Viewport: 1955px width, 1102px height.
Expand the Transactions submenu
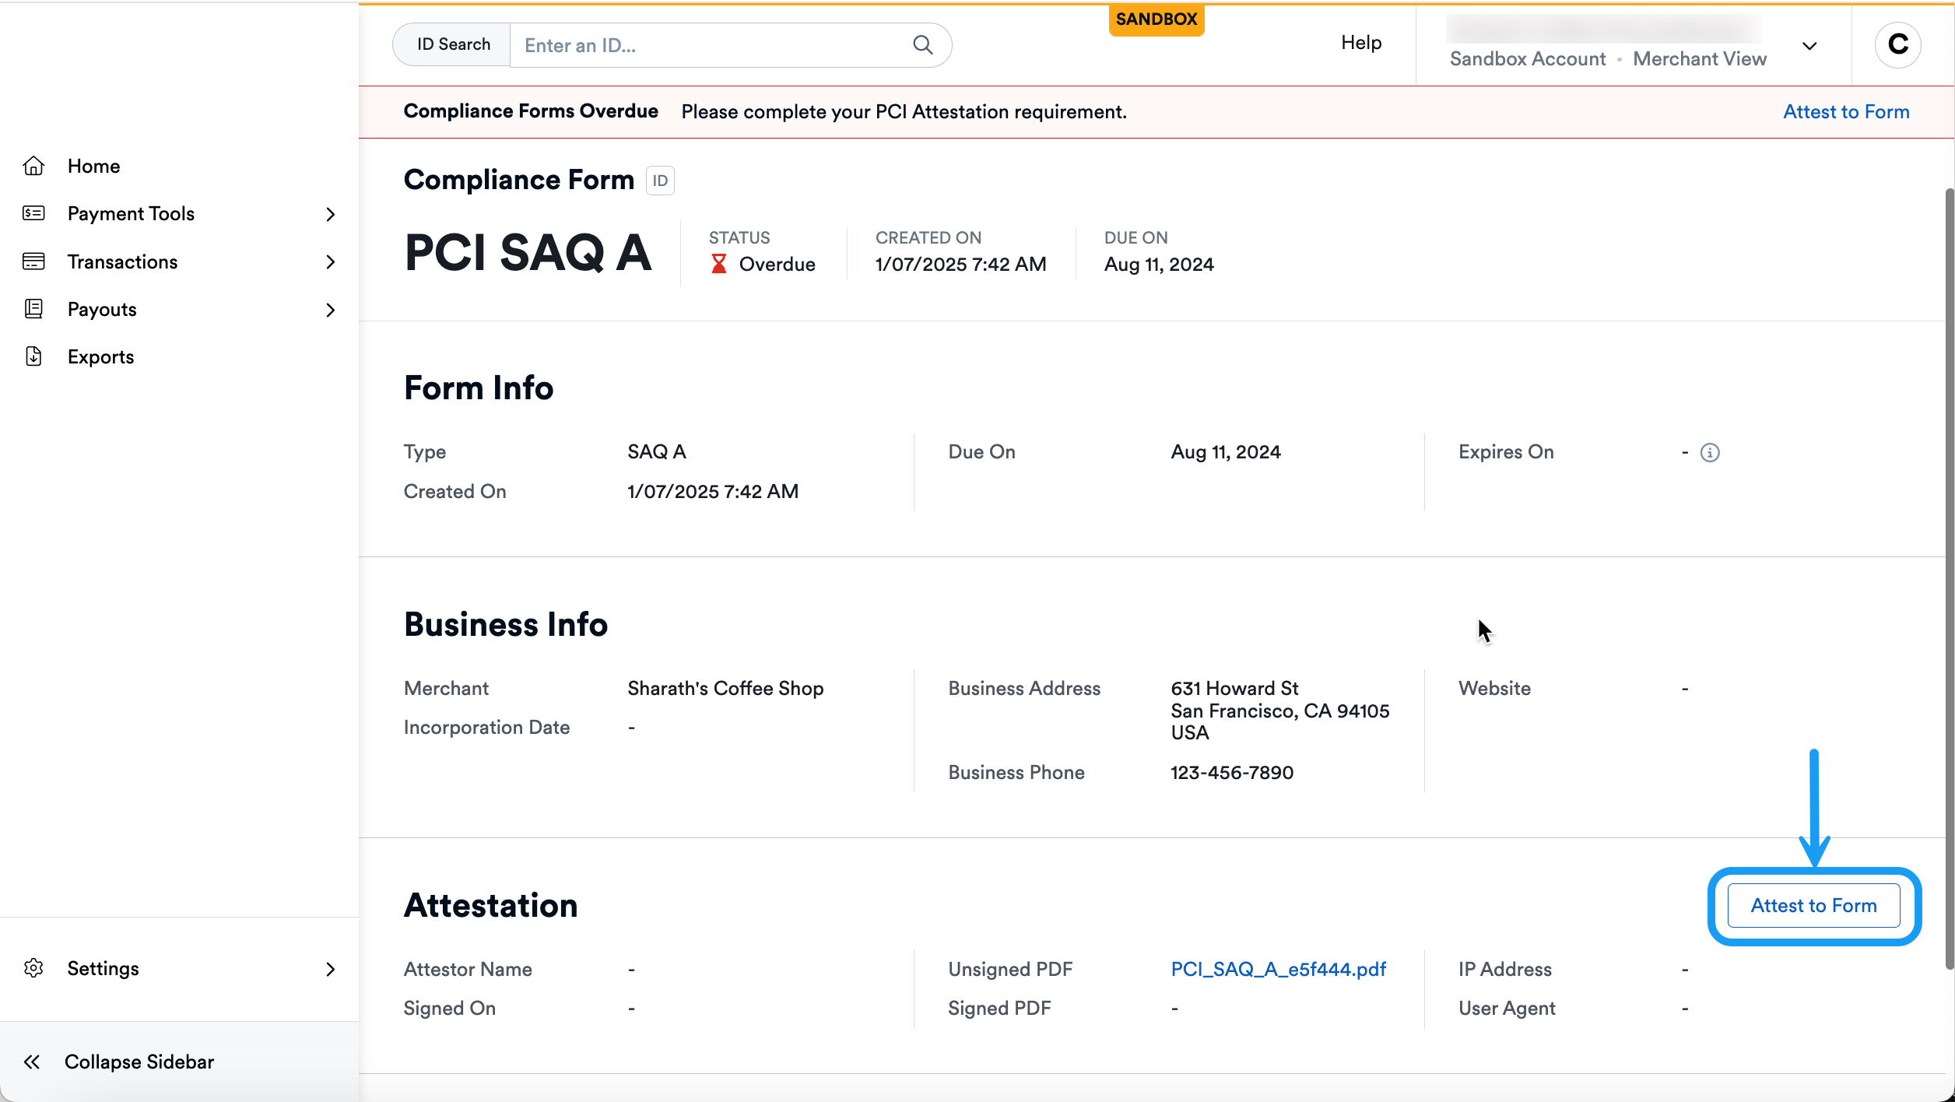click(x=332, y=261)
